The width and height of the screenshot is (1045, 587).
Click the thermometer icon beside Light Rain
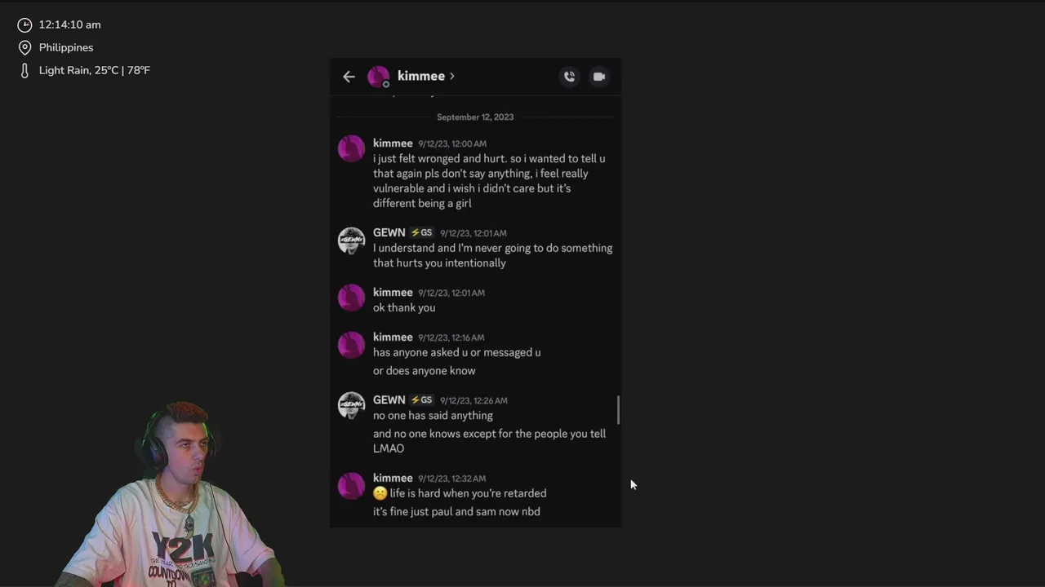[24, 71]
